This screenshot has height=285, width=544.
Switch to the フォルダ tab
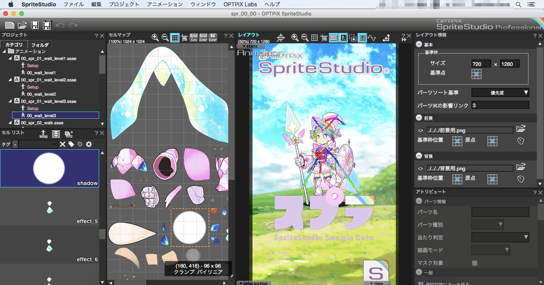pos(40,45)
